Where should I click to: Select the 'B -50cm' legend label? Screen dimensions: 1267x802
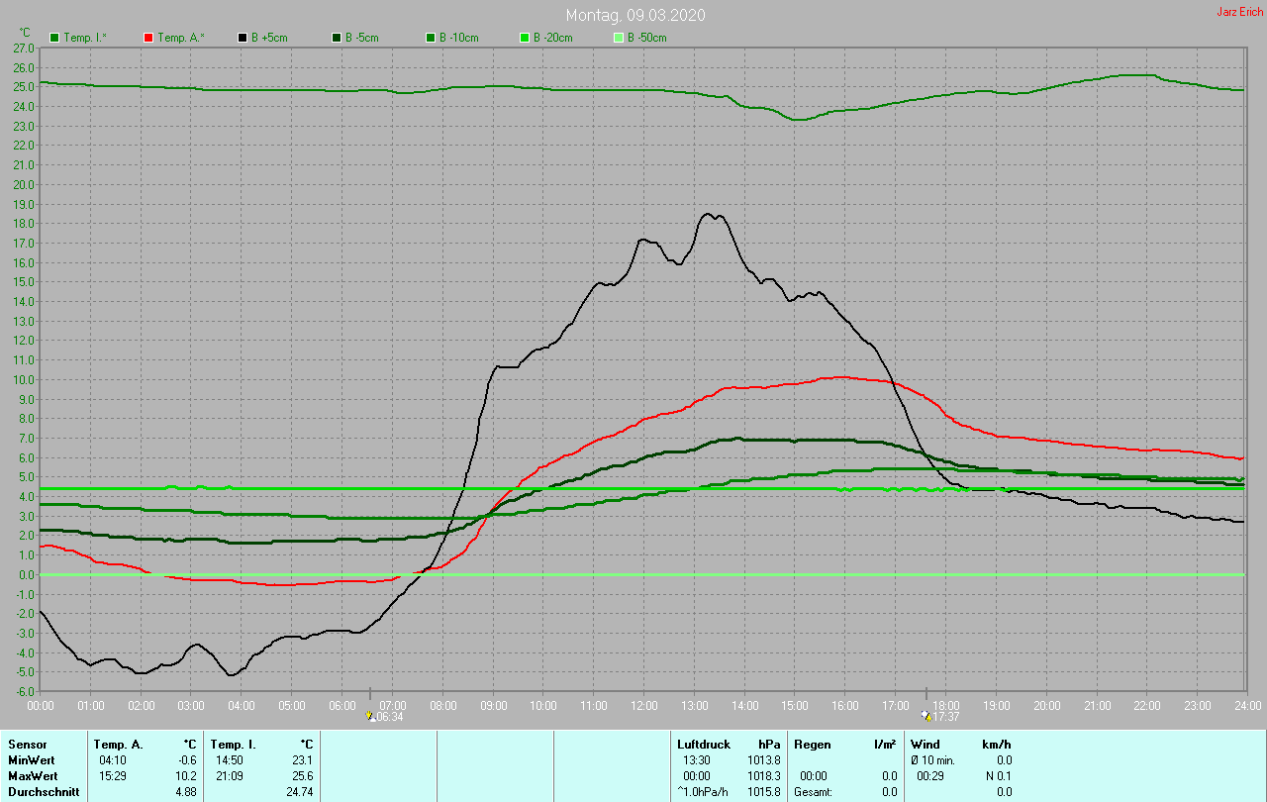[647, 38]
